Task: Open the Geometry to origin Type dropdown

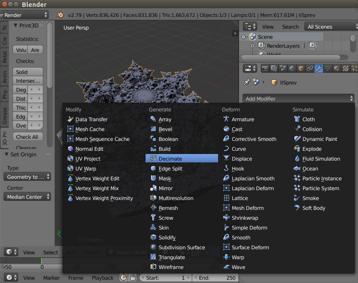Action: (27, 177)
